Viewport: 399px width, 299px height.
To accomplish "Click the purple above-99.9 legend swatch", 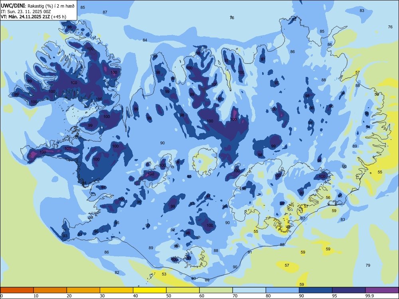I will coord(382,290).
